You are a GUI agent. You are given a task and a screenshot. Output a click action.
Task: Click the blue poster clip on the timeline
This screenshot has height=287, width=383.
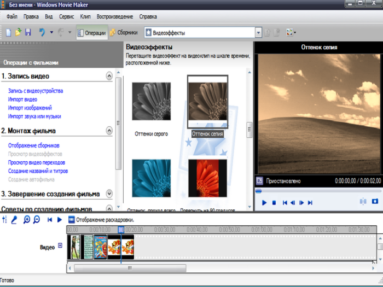pos(100,247)
